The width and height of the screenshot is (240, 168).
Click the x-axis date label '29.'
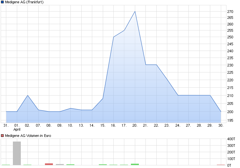click(210, 125)
